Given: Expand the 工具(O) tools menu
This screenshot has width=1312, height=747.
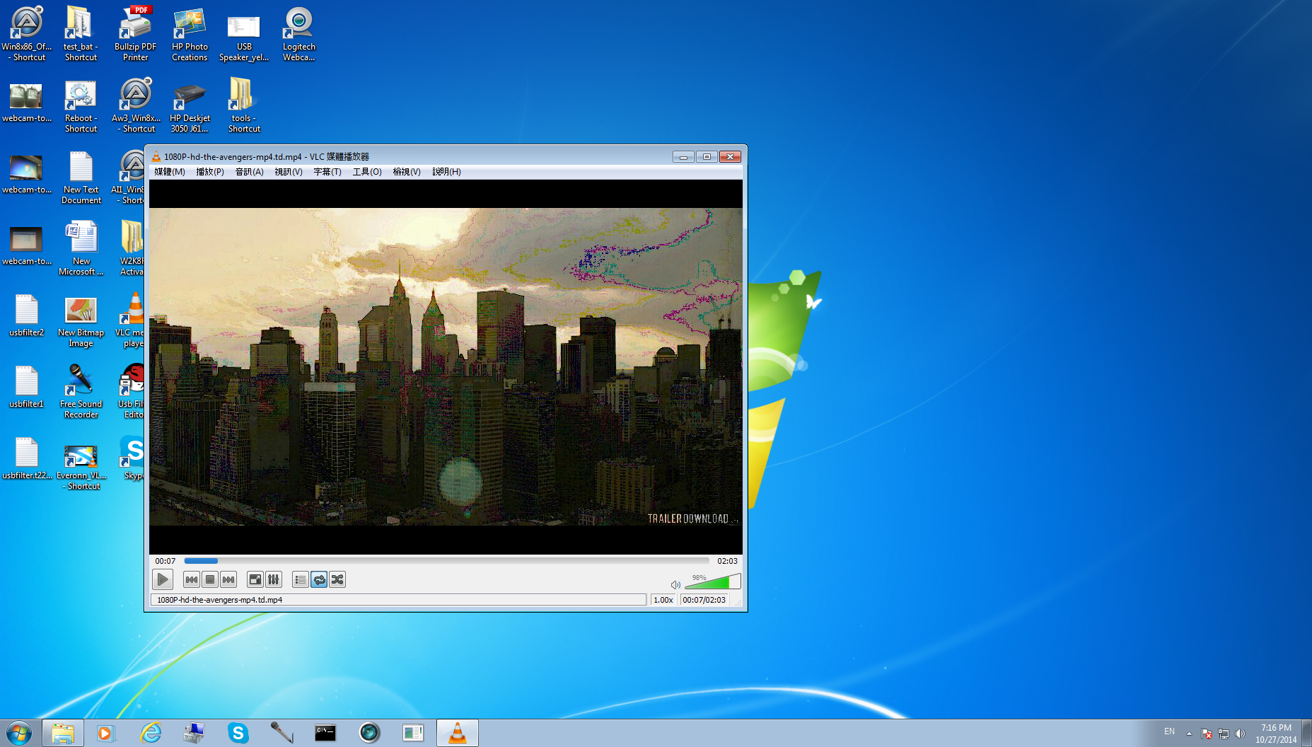Looking at the screenshot, I should pos(367,172).
